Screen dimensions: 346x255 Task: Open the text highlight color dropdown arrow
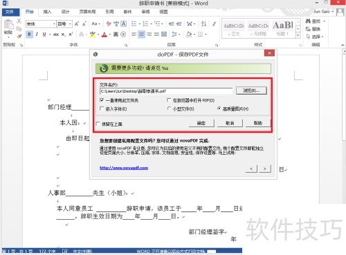pyautogui.click(x=98, y=35)
